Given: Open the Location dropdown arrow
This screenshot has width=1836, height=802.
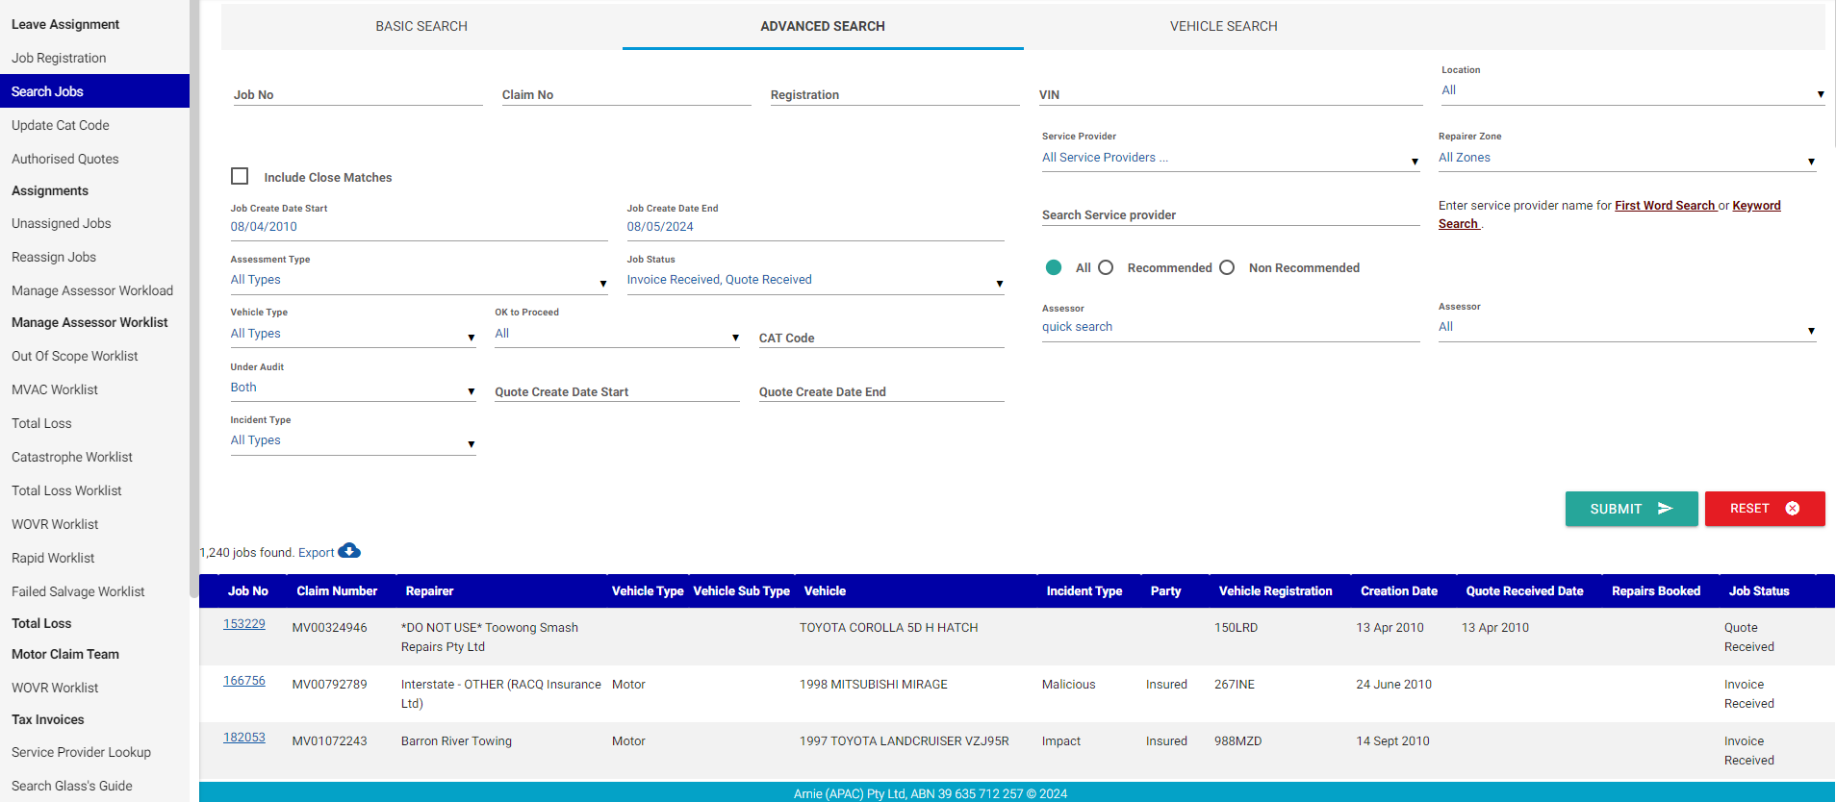Looking at the screenshot, I should (x=1820, y=93).
